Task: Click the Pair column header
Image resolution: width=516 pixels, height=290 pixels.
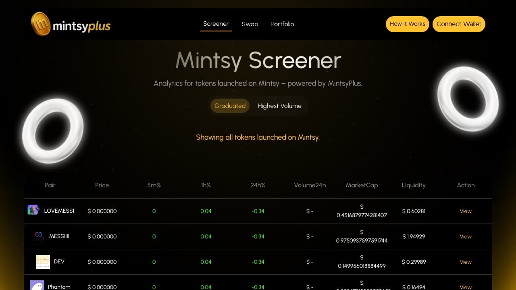Action: point(50,185)
